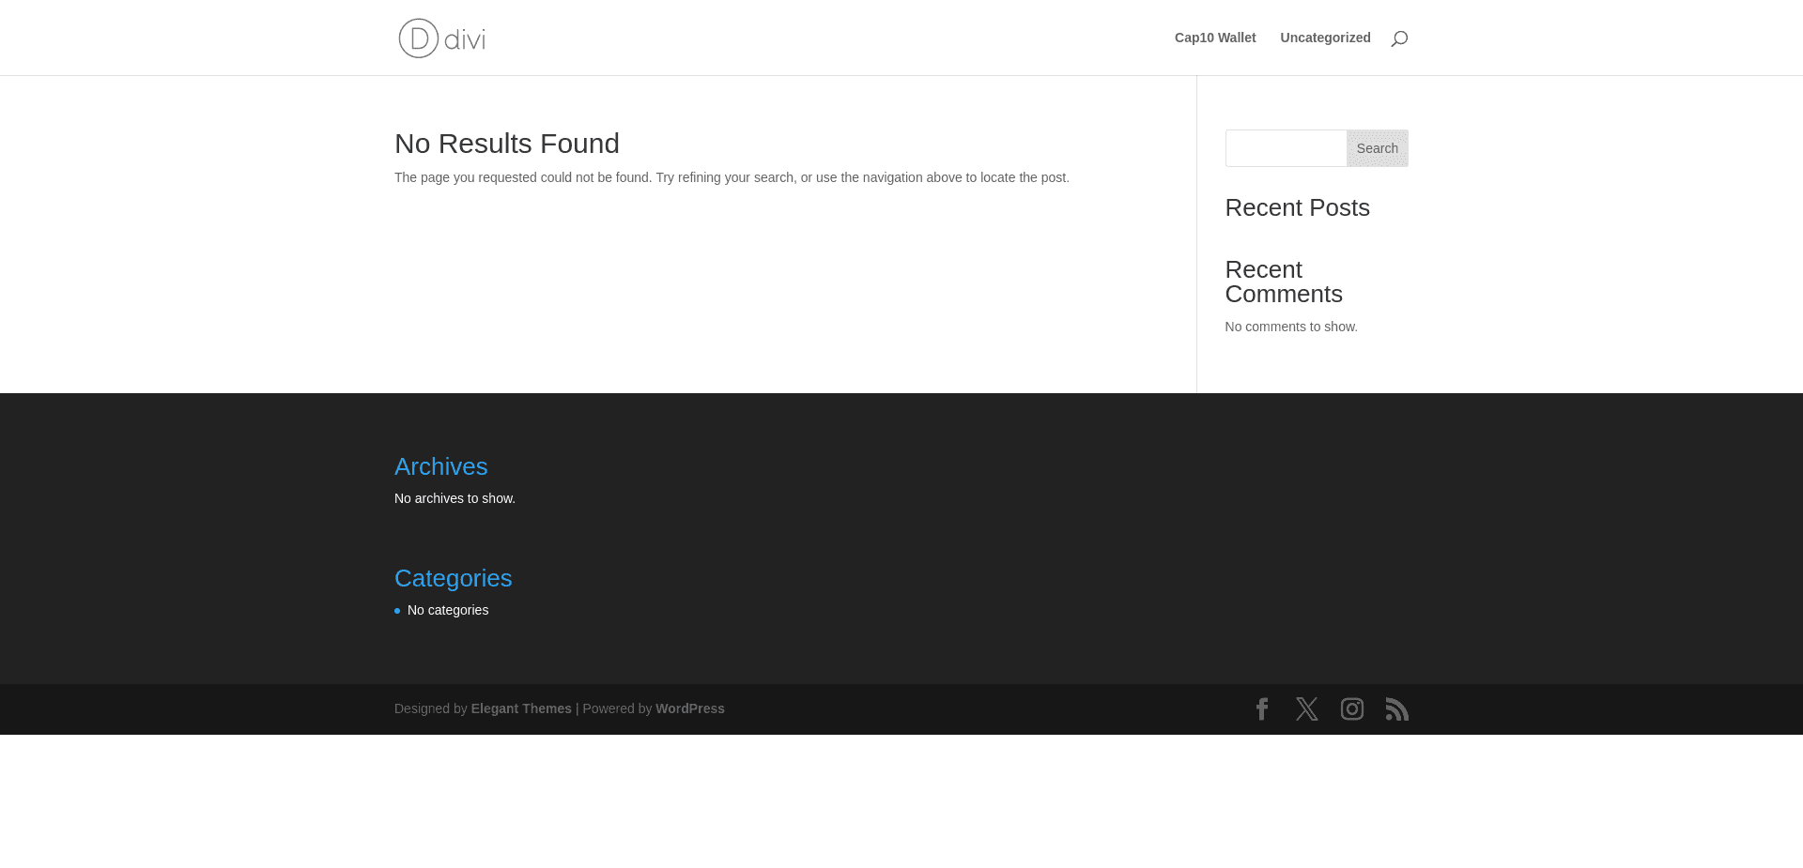
Task: Open the WordPress link in the footer
Action: (x=689, y=708)
